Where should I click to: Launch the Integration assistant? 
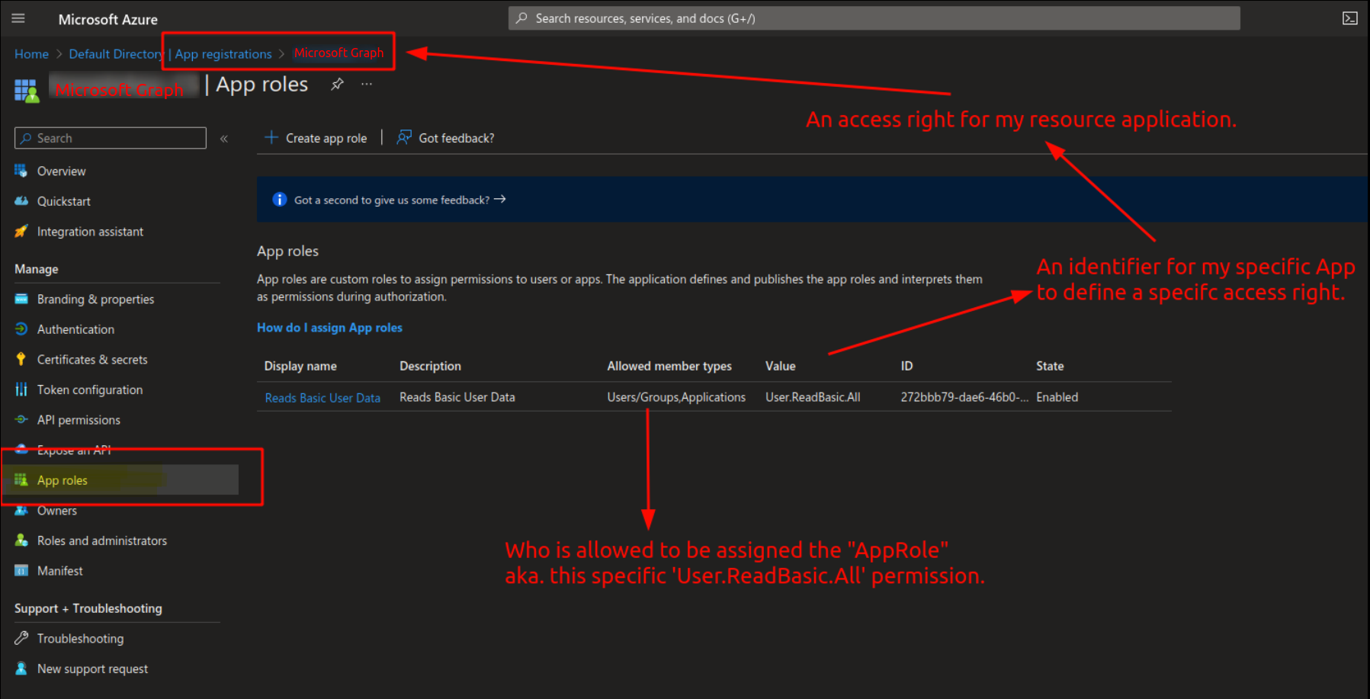pyautogui.click(x=90, y=231)
